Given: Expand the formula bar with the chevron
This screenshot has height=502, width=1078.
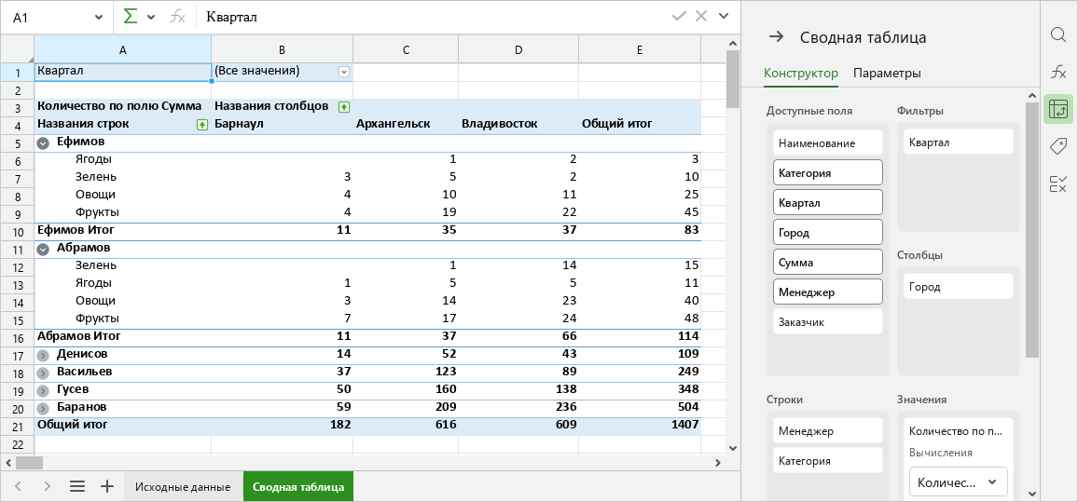Looking at the screenshot, I should 724,17.
